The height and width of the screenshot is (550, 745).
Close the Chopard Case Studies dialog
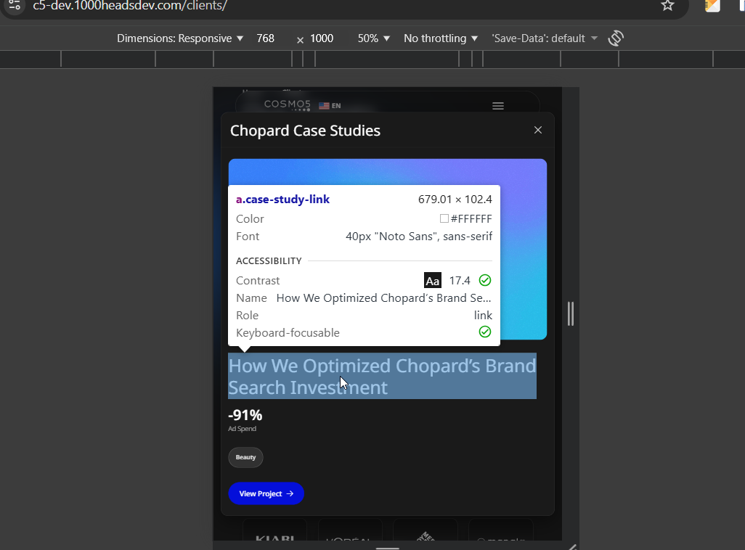[x=538, y=130]
